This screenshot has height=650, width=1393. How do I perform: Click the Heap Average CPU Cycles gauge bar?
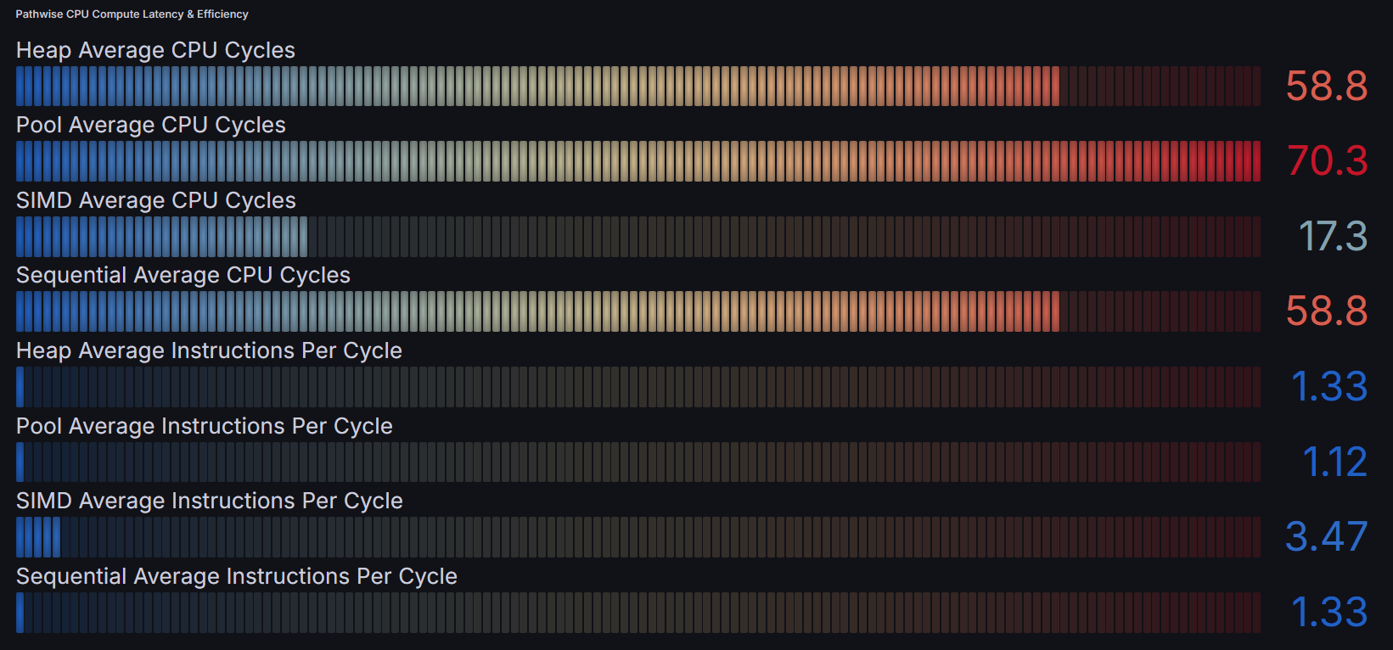point(638,87)
